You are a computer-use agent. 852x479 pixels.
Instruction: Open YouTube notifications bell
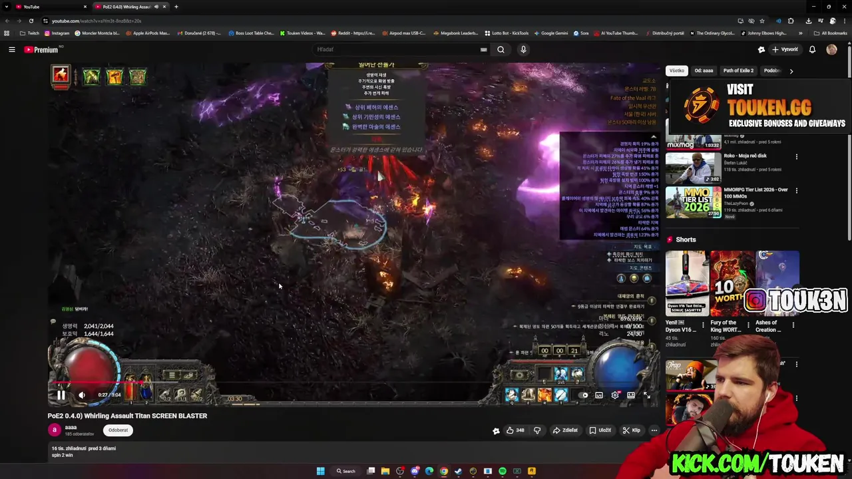coord(812,49)
